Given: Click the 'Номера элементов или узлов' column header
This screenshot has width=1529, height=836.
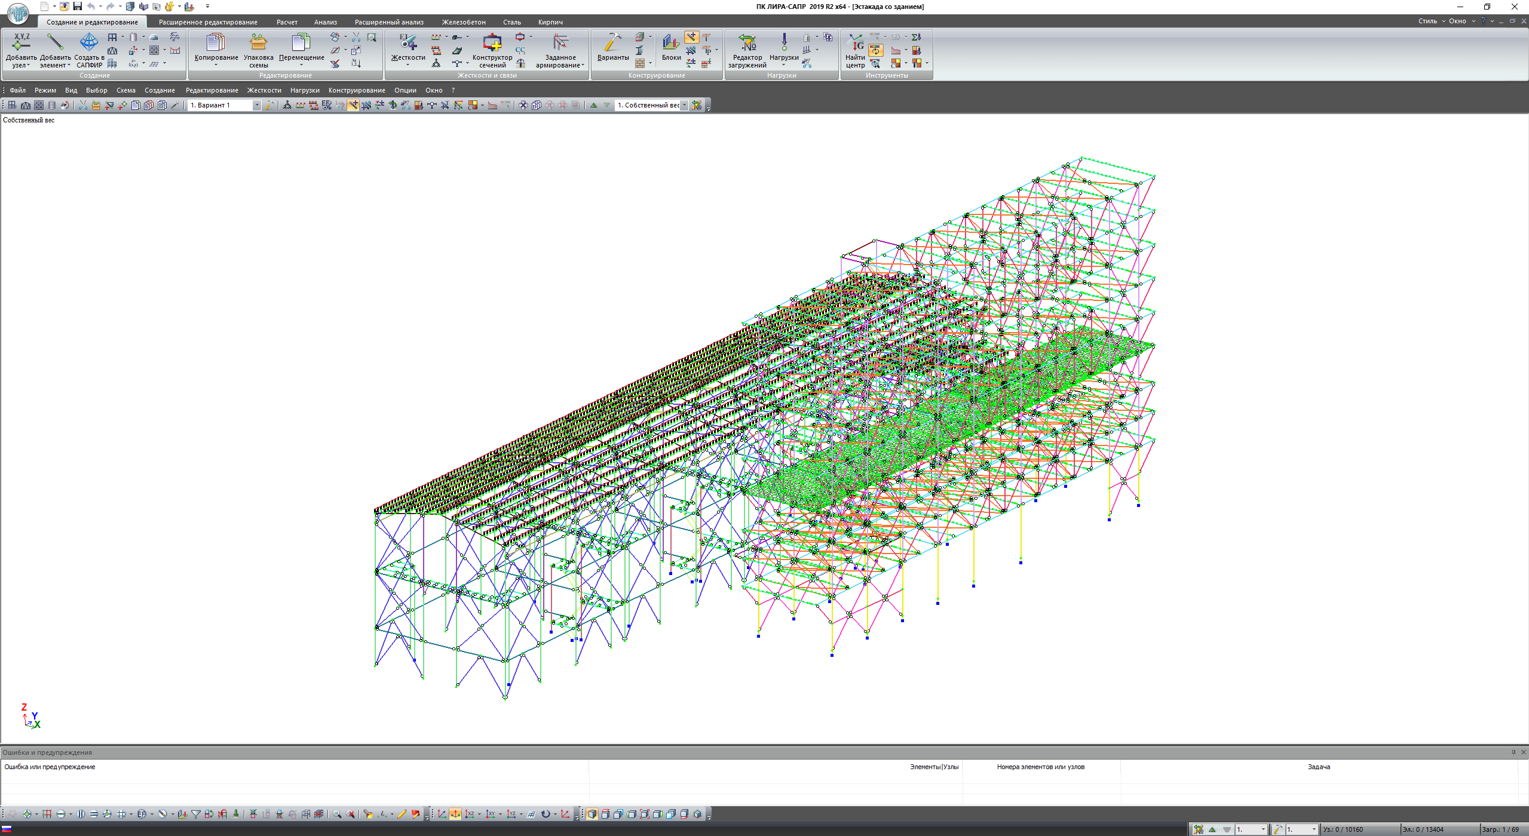Looking at the screenshot, I should 1040,767.
